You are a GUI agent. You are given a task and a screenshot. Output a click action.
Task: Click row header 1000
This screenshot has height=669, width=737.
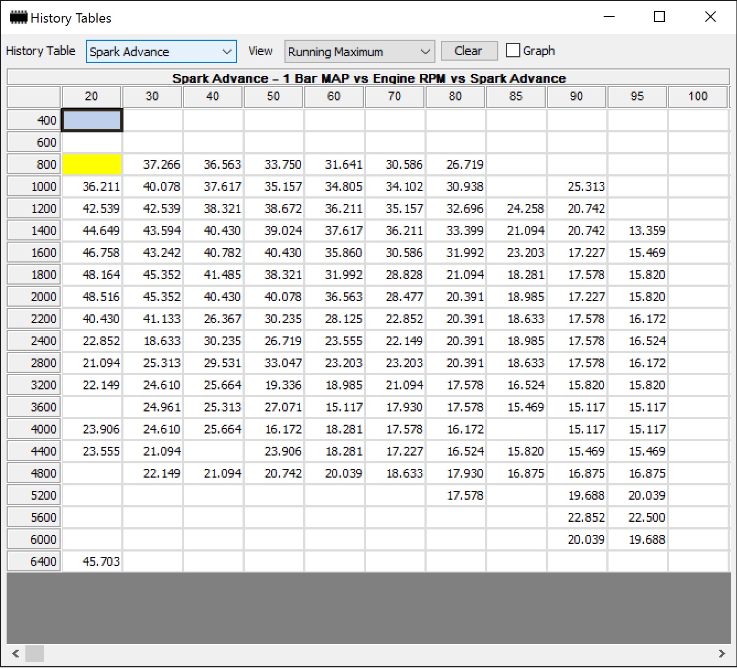[x=34, y=186]
